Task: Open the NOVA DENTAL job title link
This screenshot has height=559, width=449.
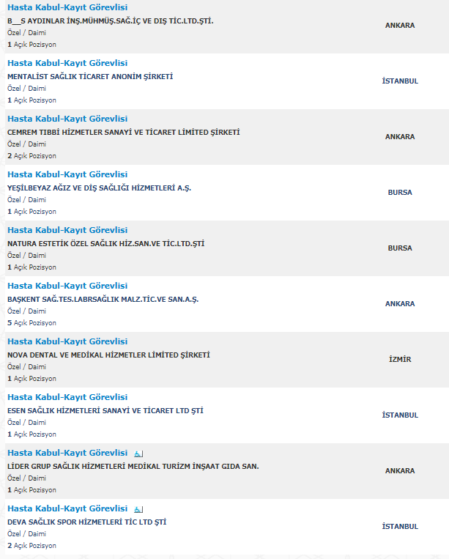Action: pos(67,341)
